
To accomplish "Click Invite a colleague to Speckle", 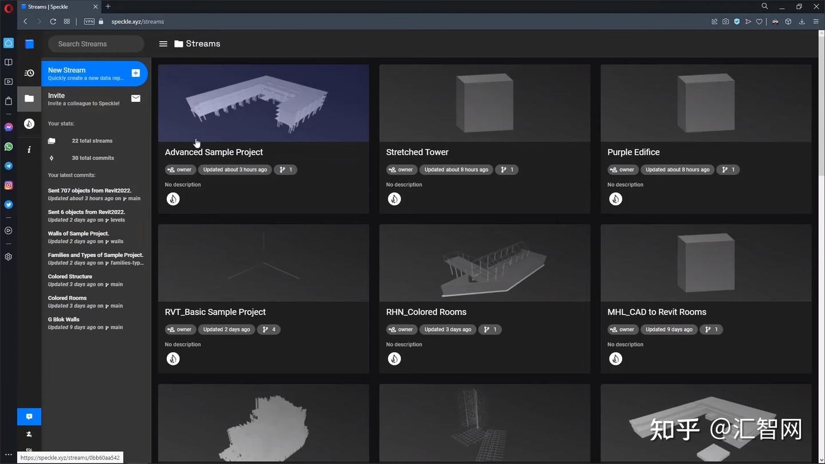I will click(95, 99).
